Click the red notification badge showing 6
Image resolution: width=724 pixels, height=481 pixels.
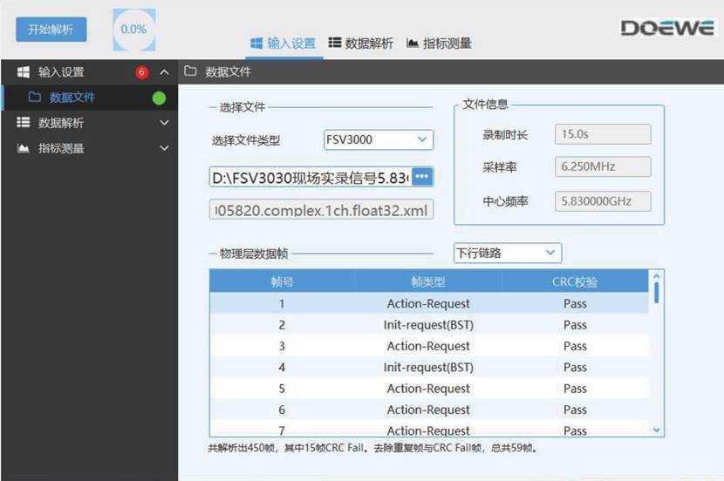pyautogui.click(x=142, y=72)
